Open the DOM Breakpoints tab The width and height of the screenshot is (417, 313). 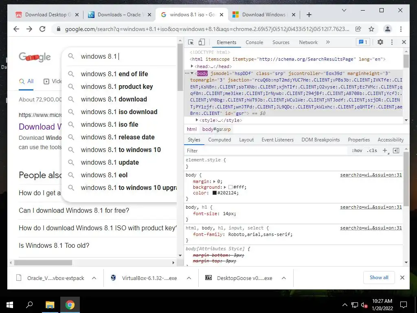click(320, 140)
